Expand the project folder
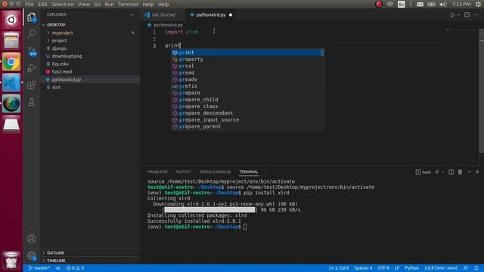484x272 pixels. (59, 40)
